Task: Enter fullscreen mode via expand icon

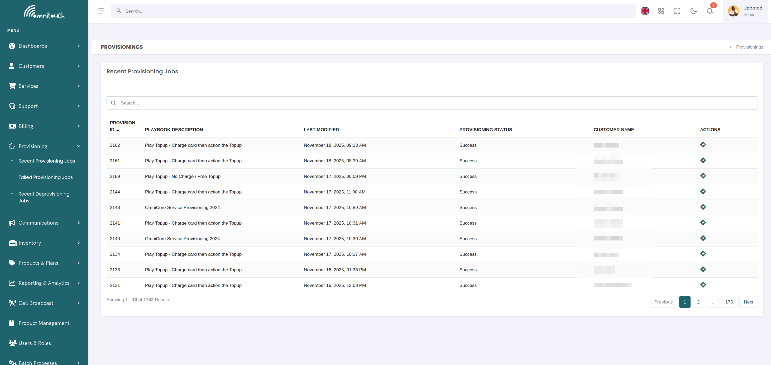Action: point(677,11)
